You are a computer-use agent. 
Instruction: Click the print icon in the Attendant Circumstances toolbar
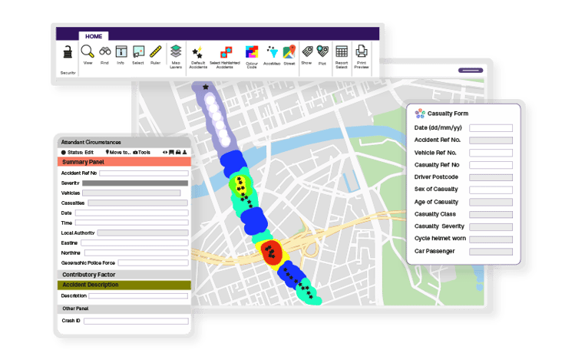coord(178,152)
